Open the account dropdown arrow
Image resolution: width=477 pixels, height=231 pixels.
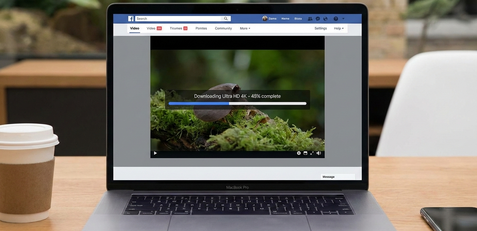click(343, 18)
